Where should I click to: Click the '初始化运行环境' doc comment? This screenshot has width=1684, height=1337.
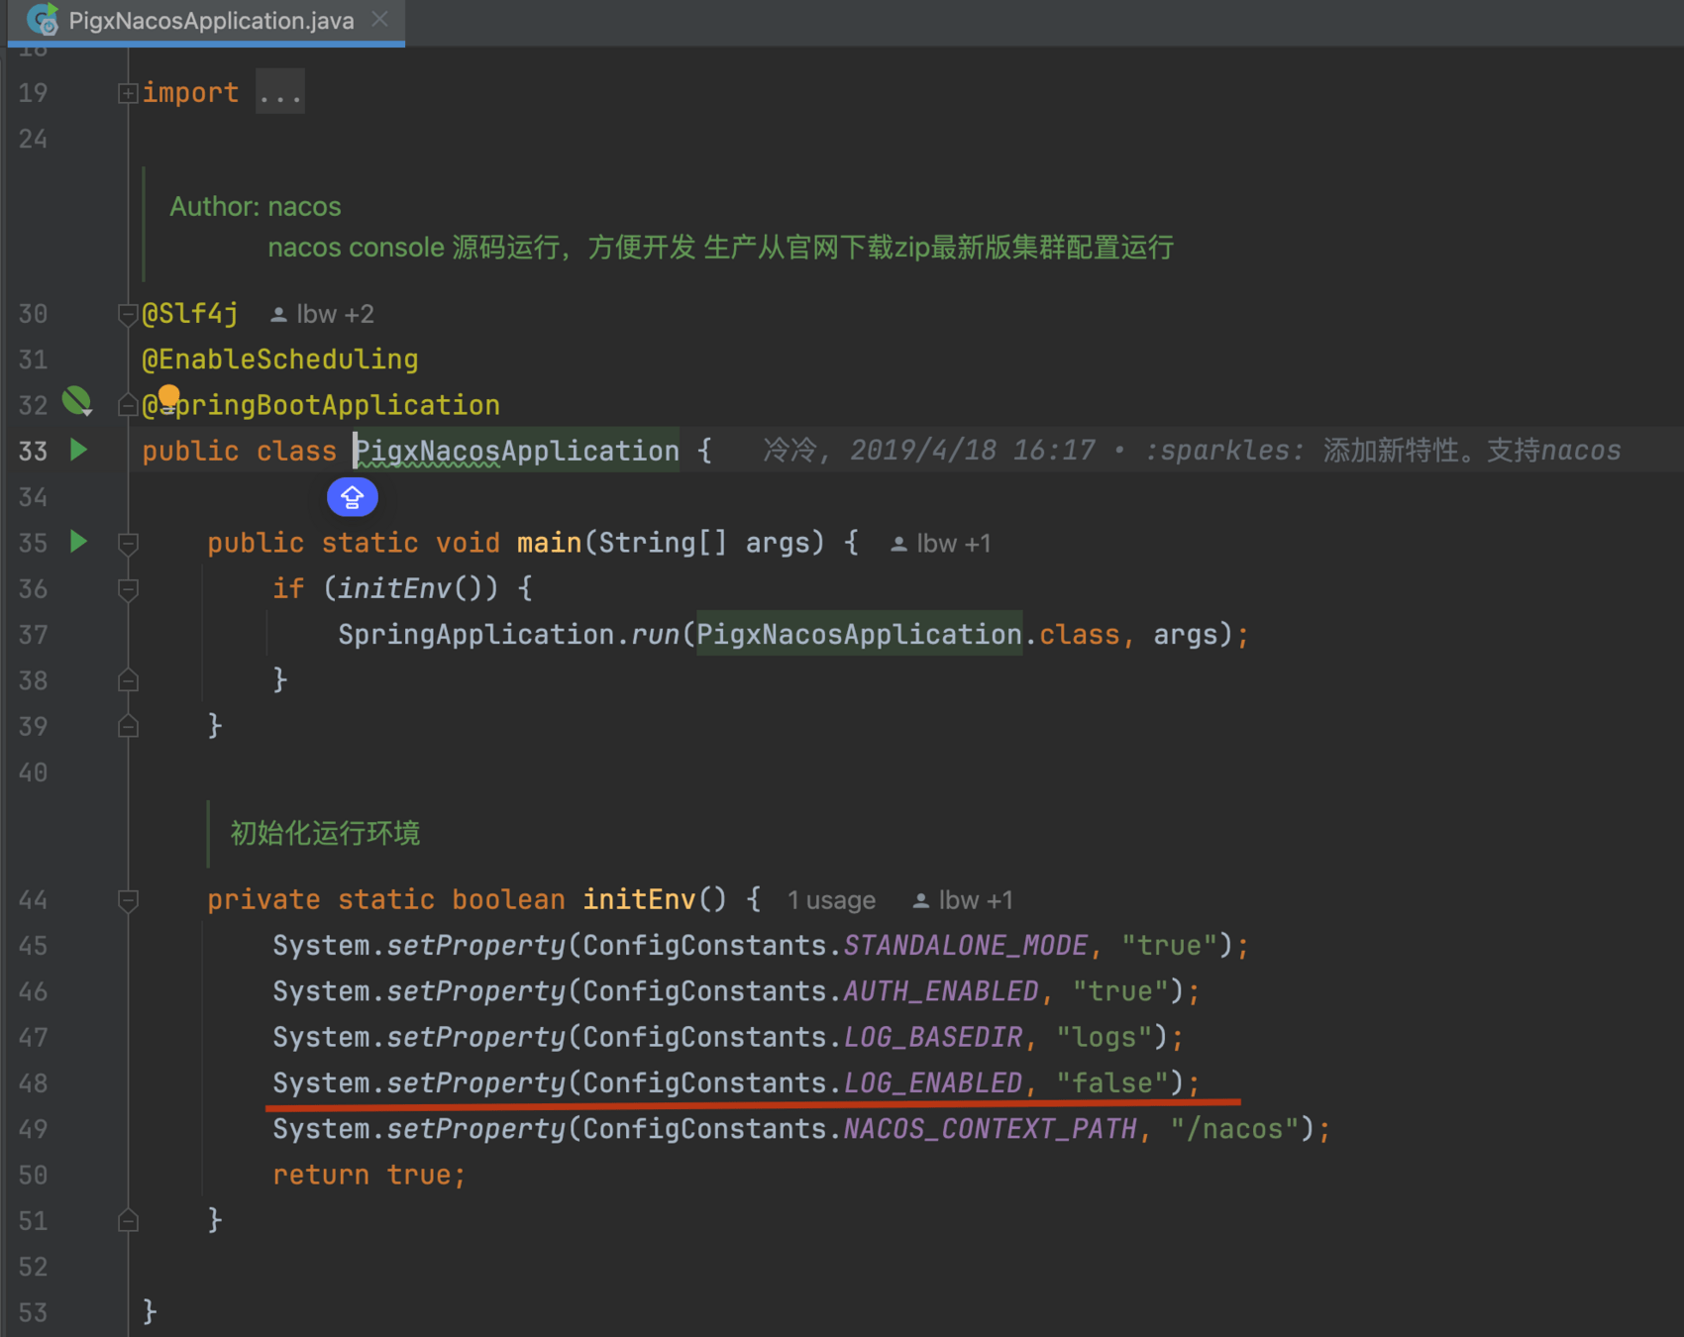pyautogui.click(x=325, y=833)
